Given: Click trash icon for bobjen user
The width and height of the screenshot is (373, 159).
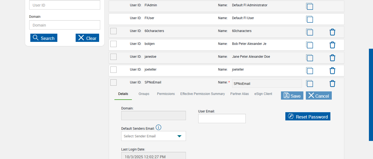Looking at the screenshot, I should (332, 45).
